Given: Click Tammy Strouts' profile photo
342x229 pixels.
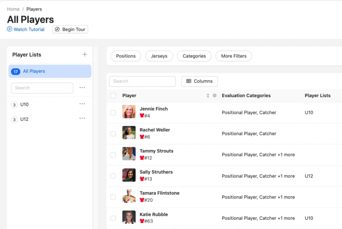Looking at the screenshot, I should [x=129, y=154].
